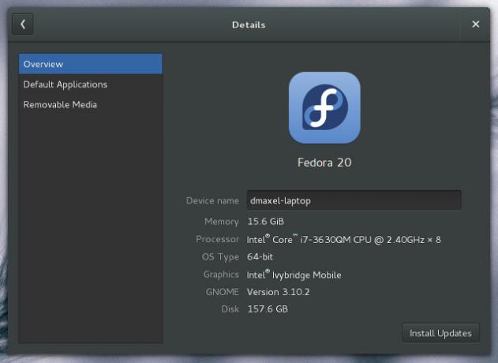Click the Fedora 20 title text
Screen dimensions: 498x363
pyautogui.click(x=324, y=163)
